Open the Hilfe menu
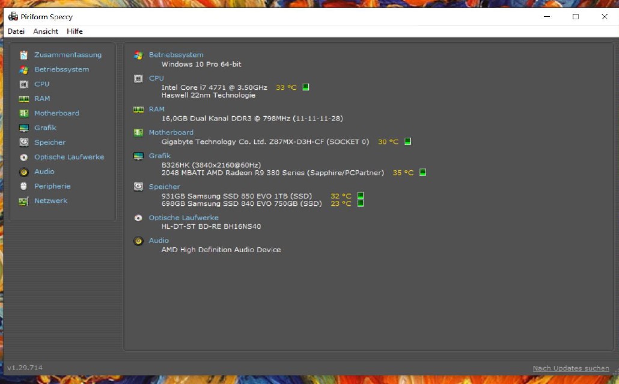619x384 pixels. click(75, 31)
